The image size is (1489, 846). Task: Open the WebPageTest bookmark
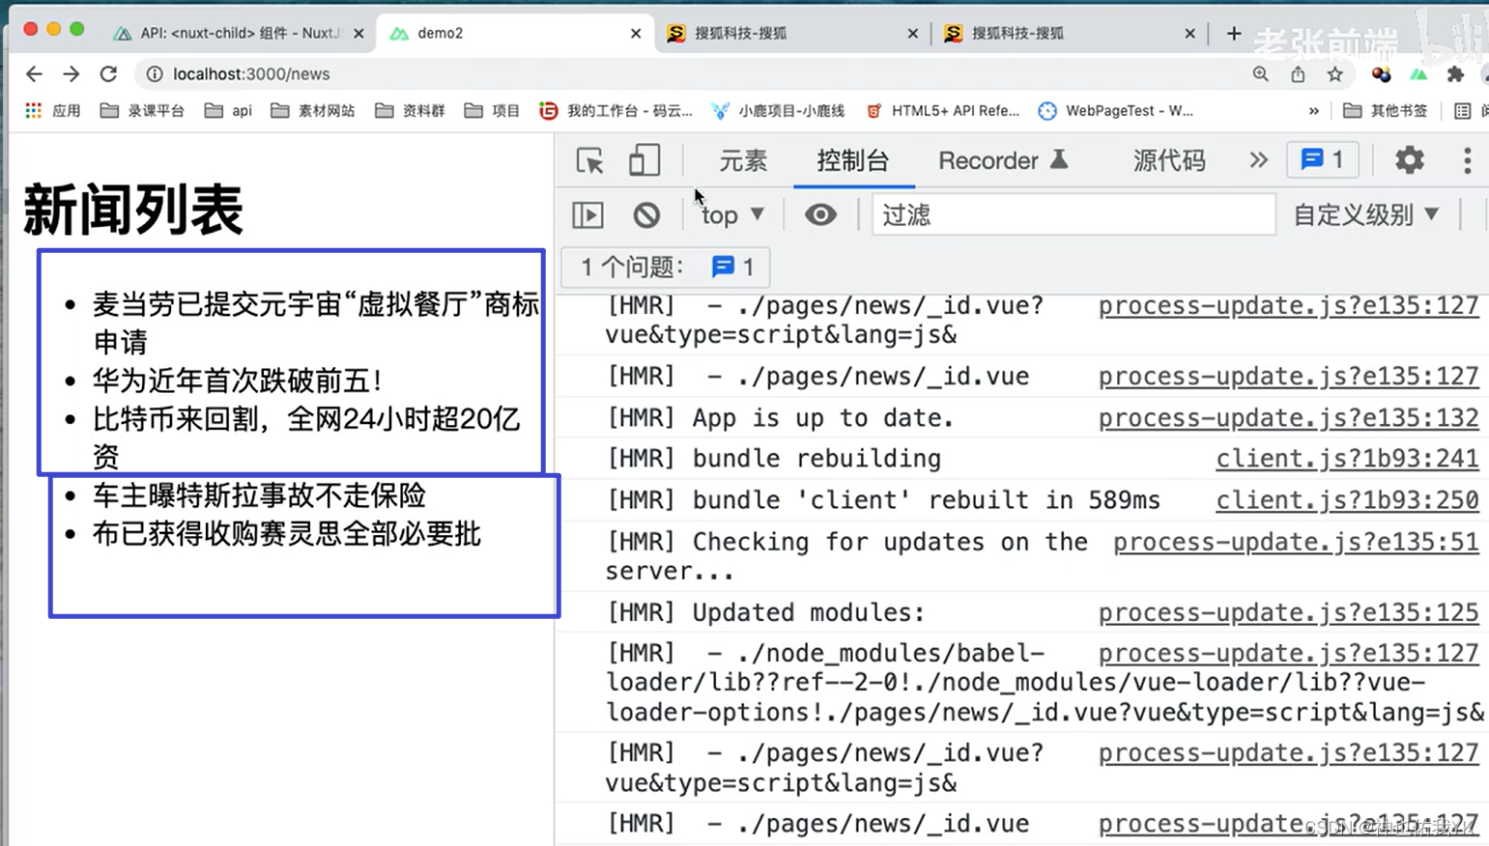1115,111
